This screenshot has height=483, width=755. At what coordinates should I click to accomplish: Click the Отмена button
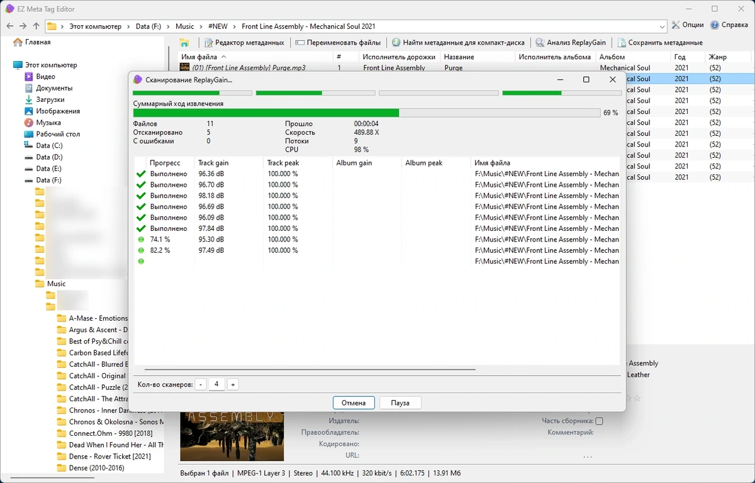[354, 402]
